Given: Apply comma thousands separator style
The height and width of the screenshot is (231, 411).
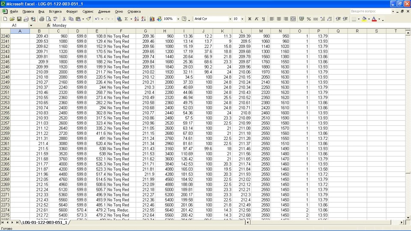Looking at the screenshot, I should coord(316,19).
